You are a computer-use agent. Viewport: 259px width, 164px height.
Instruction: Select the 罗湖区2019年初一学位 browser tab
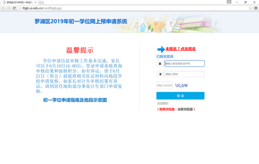click(19, 3)
